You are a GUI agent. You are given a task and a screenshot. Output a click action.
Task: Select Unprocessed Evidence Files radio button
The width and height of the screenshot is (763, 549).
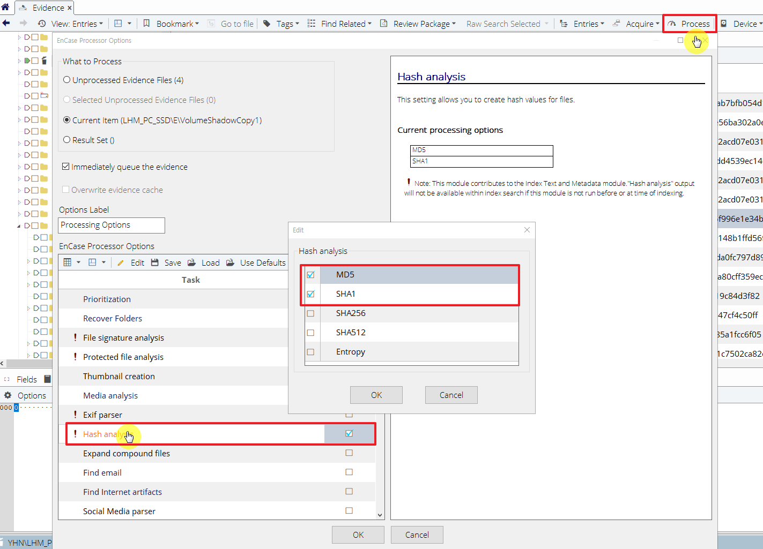point(67,80)
